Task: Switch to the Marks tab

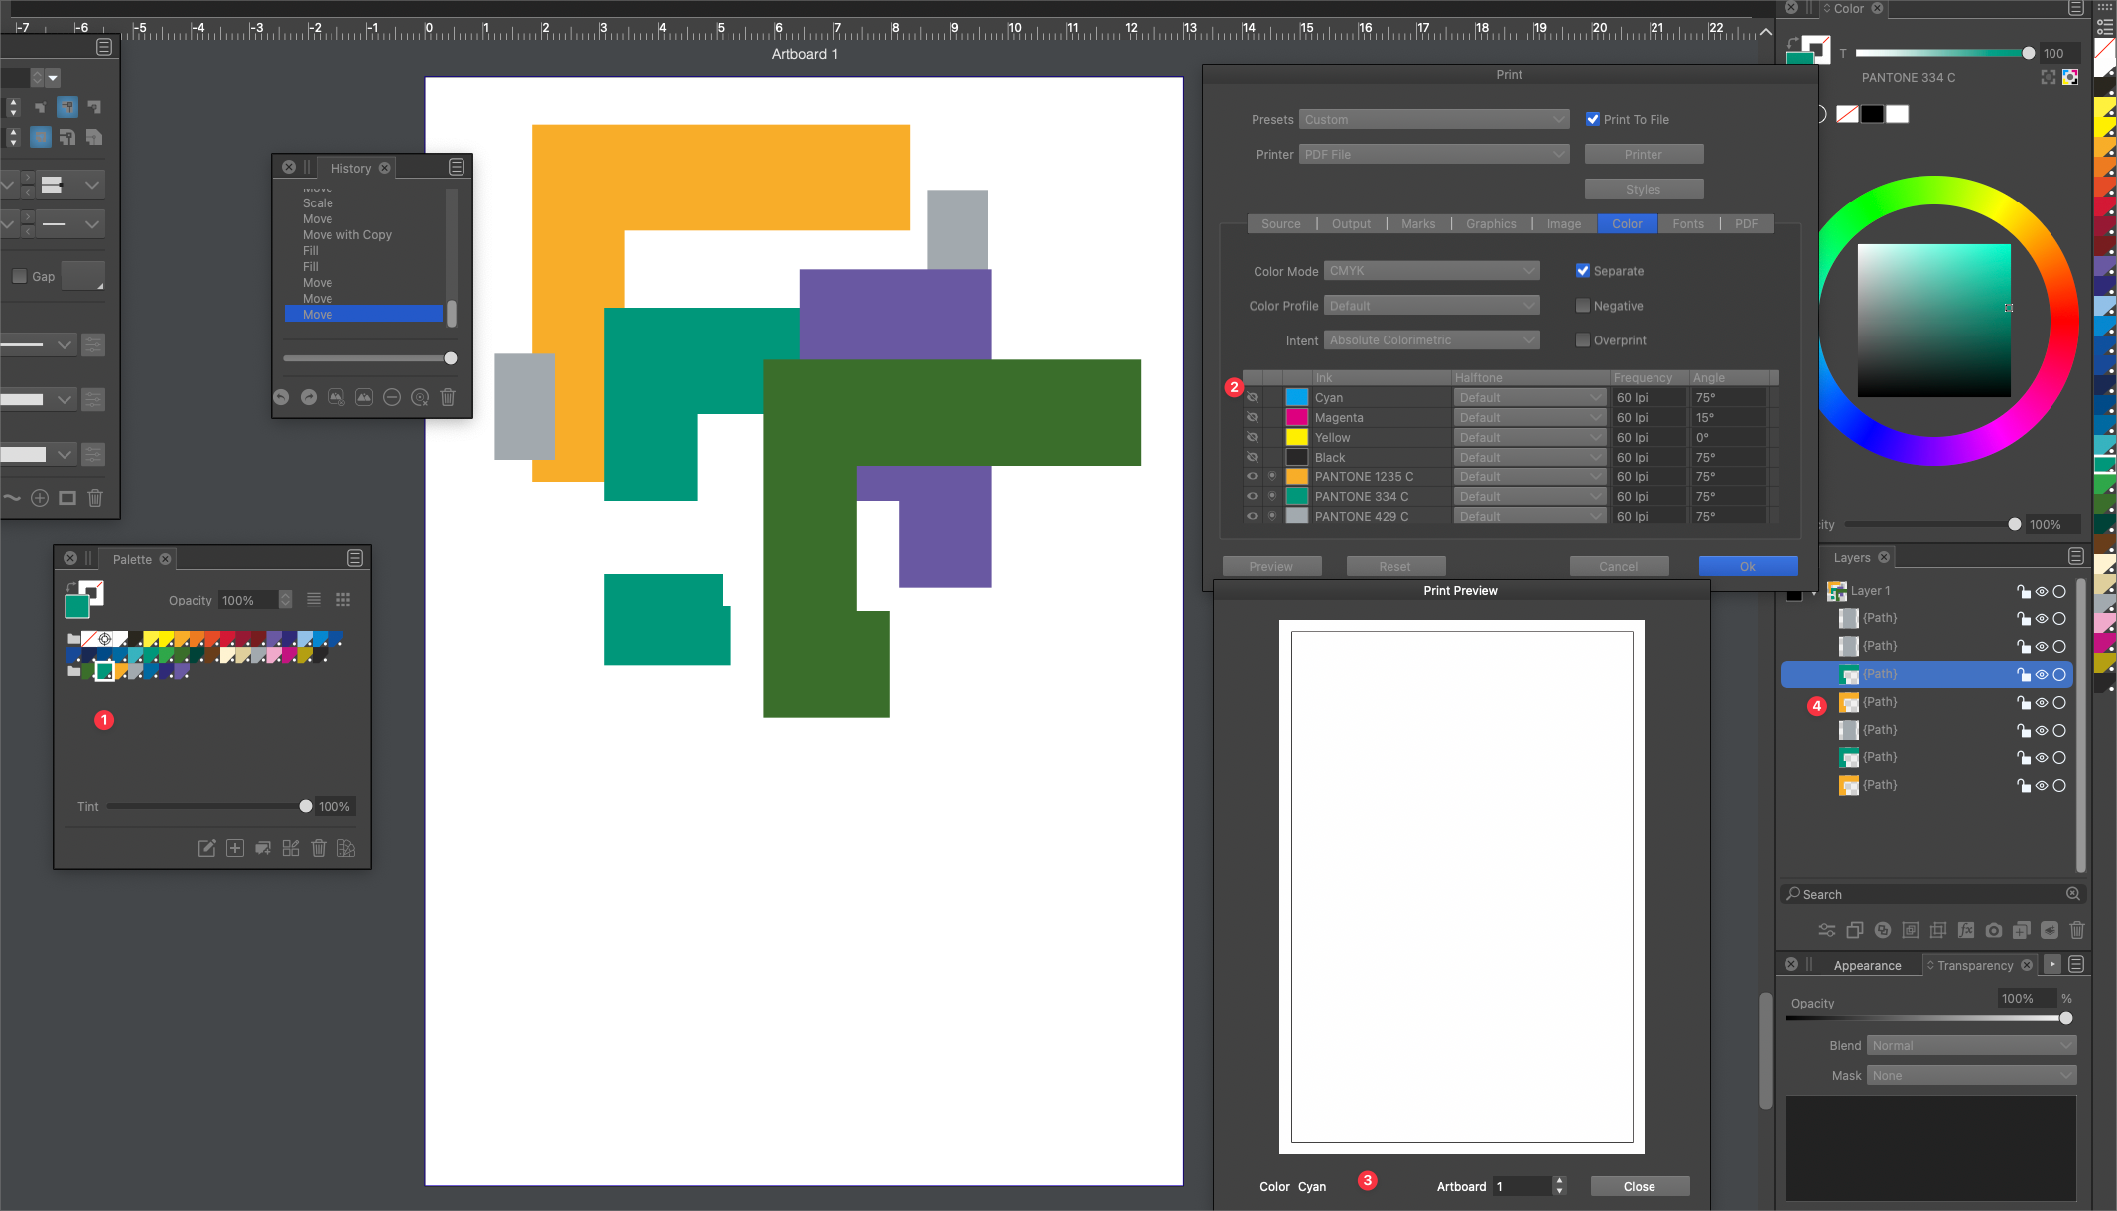Action: point(1418,224)
